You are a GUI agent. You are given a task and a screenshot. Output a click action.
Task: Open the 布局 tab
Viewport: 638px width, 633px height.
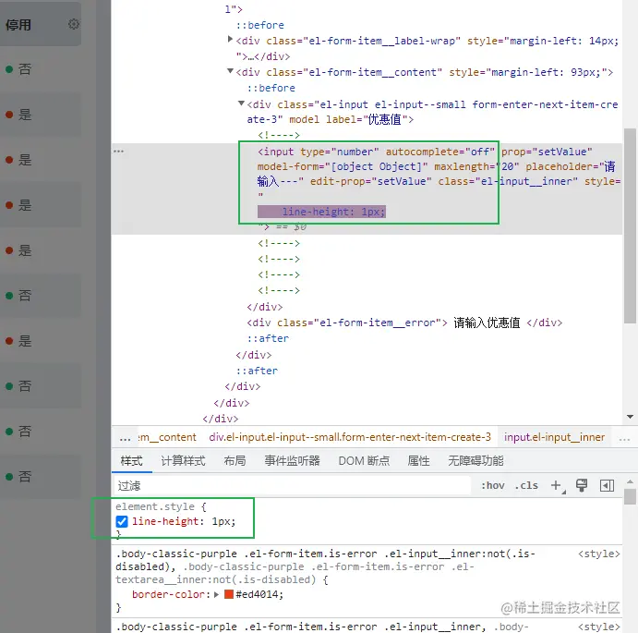point(235,461)
